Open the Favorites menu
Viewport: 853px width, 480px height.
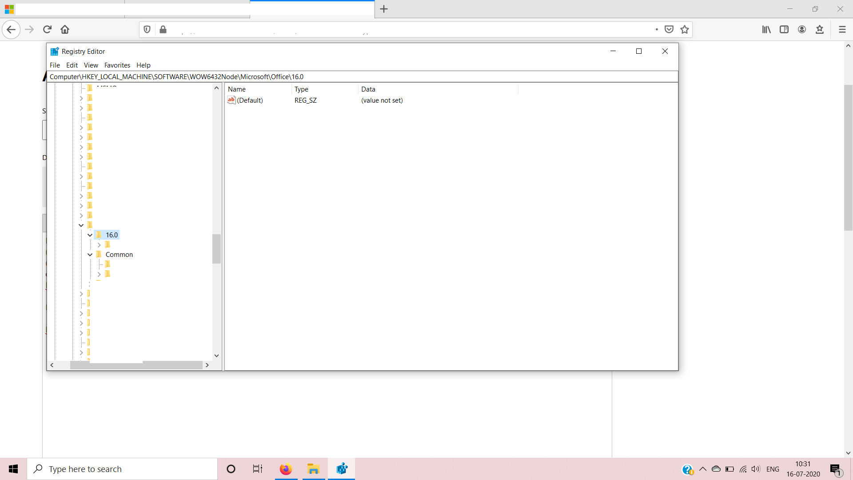(x=117, y=65)
